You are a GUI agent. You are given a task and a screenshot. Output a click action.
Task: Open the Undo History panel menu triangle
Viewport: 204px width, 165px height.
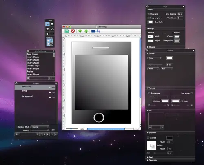(x=53, y=51)
